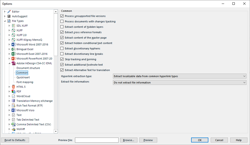Click the tree scrollbar up arrow

[x=56, y=12]
